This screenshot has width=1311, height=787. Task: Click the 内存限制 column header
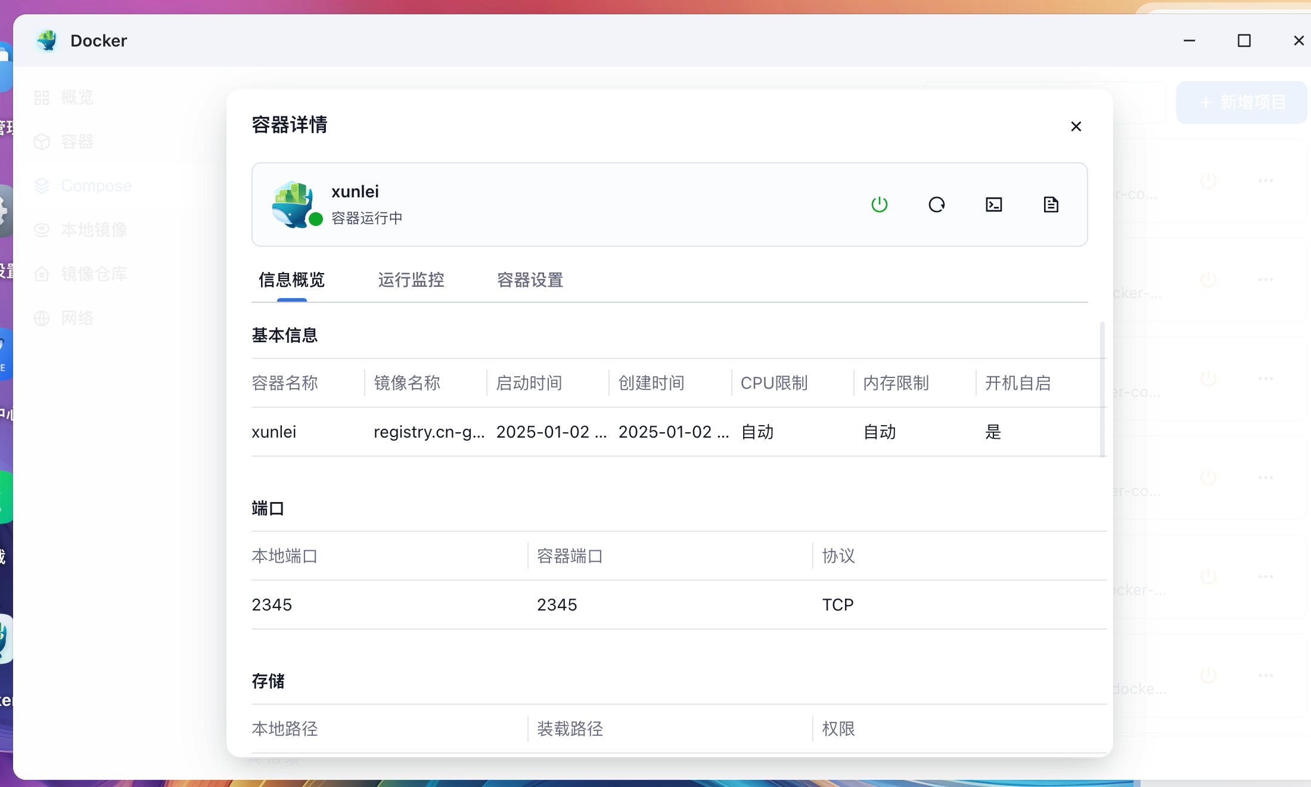(x=896, y=383)
